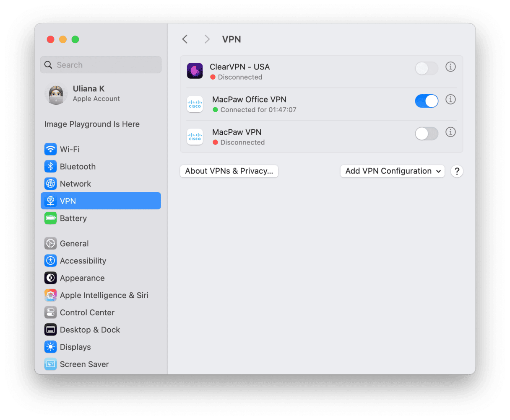Close the window with red button

point(50,39)
